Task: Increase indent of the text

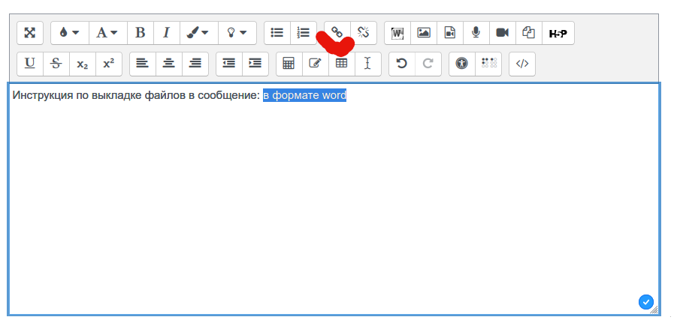Action: 255,64
